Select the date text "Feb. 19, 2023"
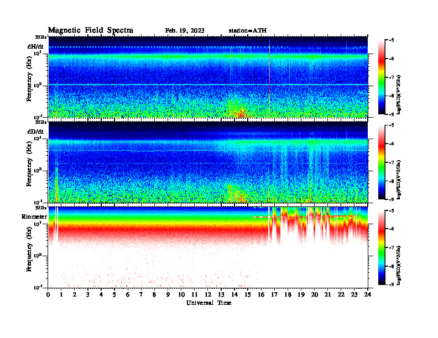Image resolution: width=438 pixels, height=338 pixels. click(x=185, y=31)
